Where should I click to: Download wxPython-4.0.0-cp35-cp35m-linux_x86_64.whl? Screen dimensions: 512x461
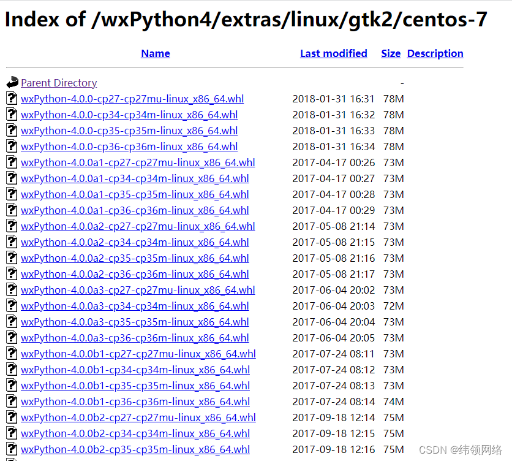[129, 131]
